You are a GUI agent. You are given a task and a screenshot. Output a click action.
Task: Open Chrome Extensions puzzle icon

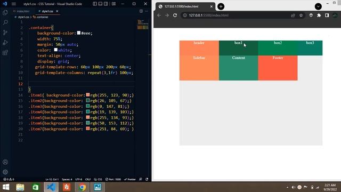[x=319, y=15]
